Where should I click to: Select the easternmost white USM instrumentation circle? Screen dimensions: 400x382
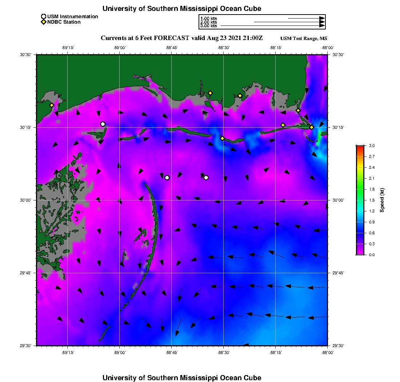[206, 178]
